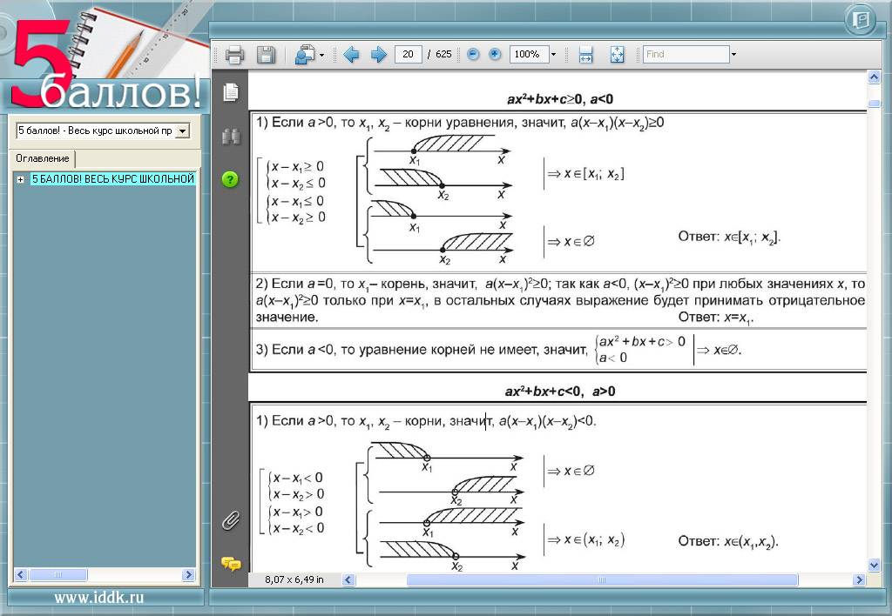Select the Оглавление tab
The image size is (892, 616).
click(x=42, y=158)
